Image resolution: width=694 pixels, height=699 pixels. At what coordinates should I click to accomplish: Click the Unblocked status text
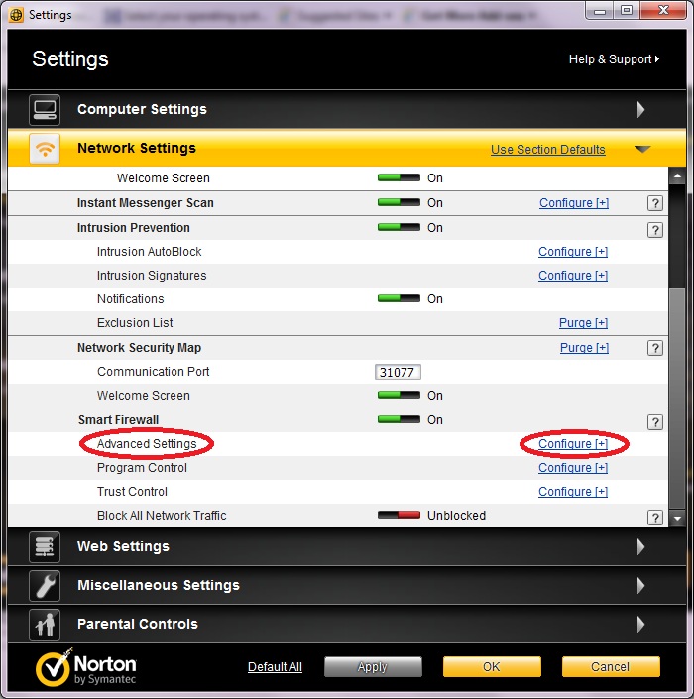point(456,516)
